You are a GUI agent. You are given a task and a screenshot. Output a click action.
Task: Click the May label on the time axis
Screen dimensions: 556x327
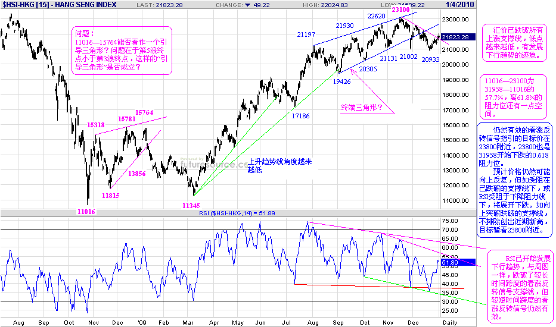[238, 322]
